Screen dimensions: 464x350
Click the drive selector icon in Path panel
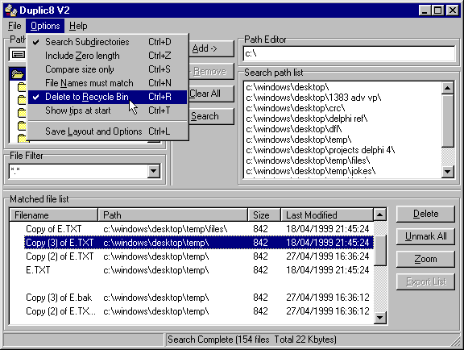[19, 54]
